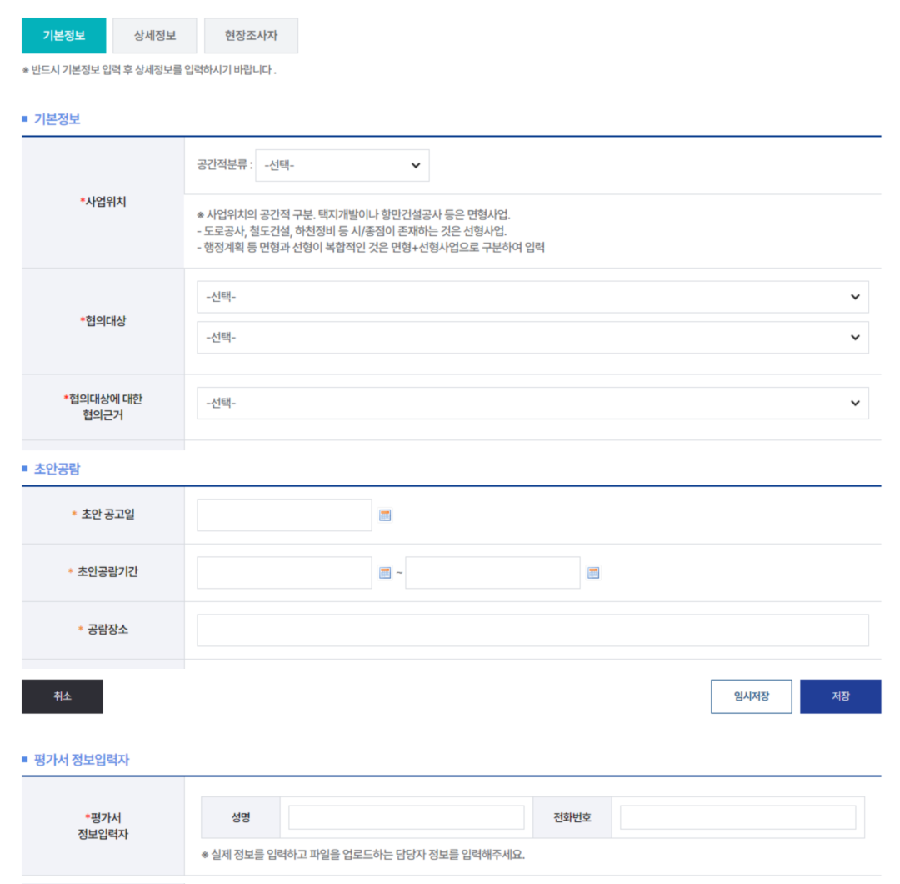Switch to the 상세정보 tab
The image size is (900, 884).
155,36
